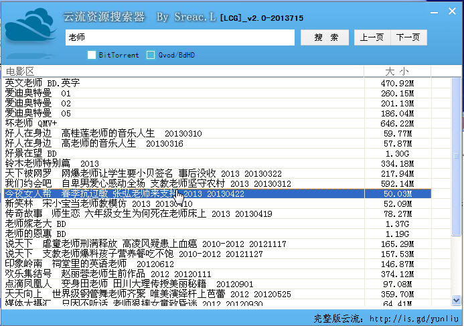Viewport: 464px width, 326px height.
Task: Select row 印象岭南 祠堂里的英语老师
Action: [217, 264]
